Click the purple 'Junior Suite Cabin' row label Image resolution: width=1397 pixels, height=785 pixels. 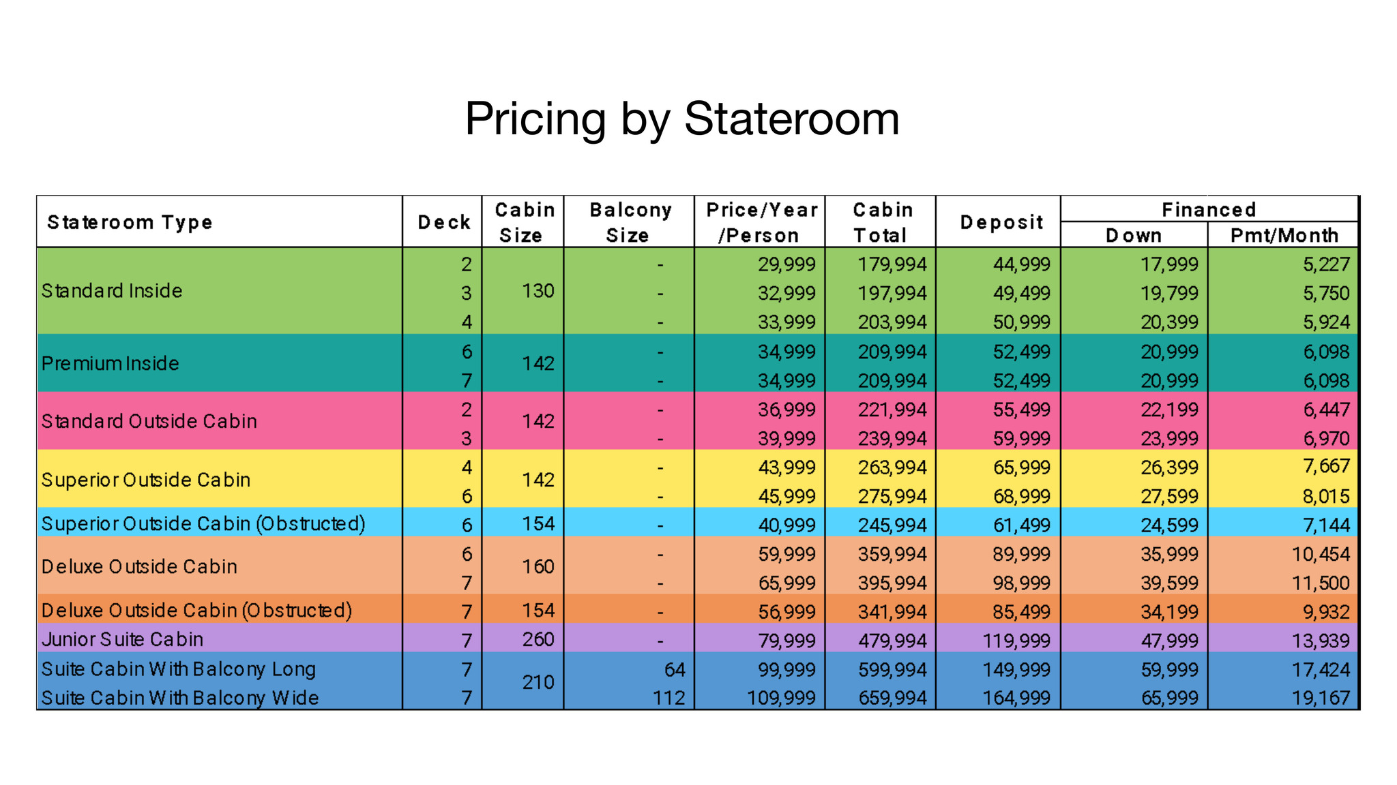123,639
